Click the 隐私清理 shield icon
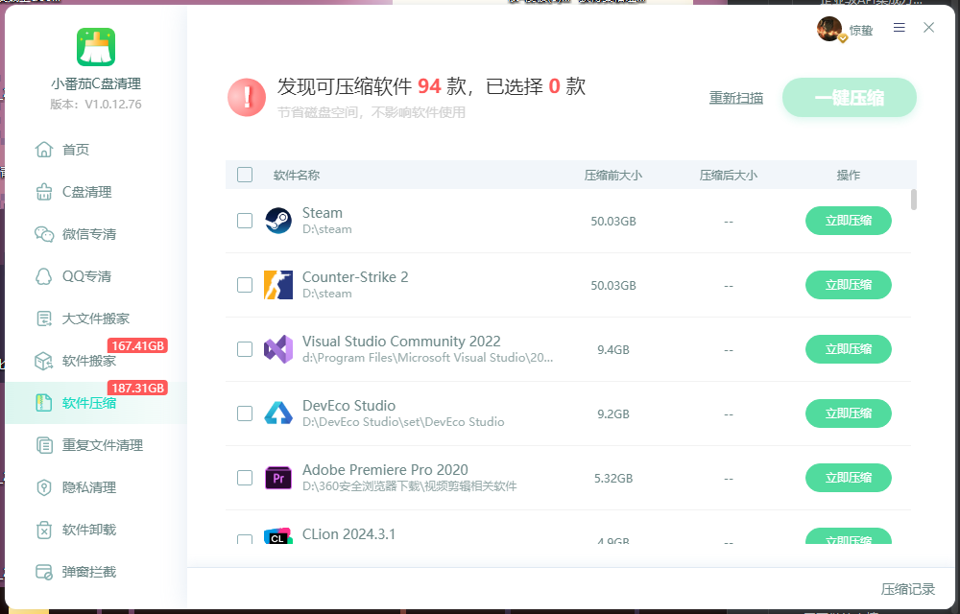 coord(44,486)
